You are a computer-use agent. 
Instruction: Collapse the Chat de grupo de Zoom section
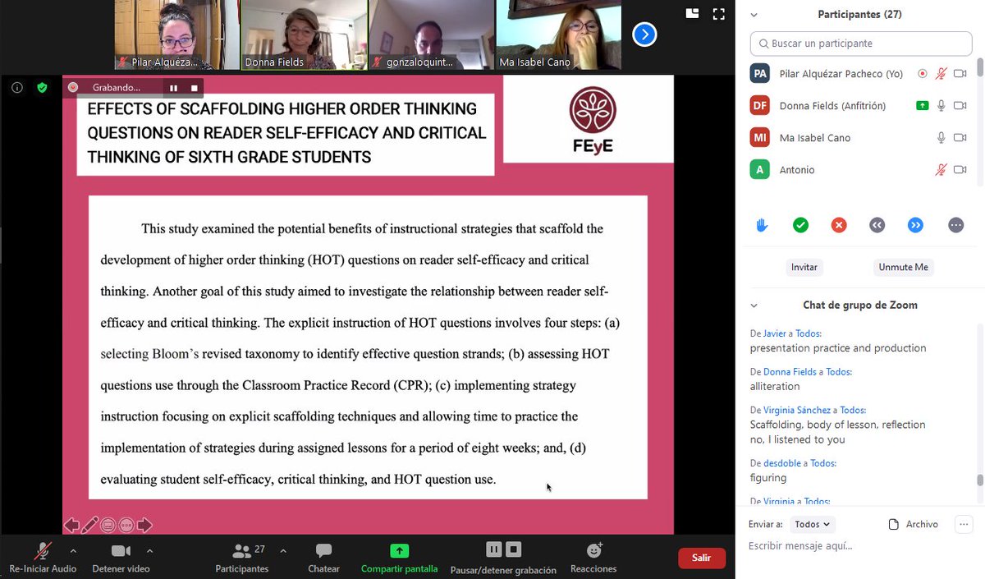coord(754,305)
